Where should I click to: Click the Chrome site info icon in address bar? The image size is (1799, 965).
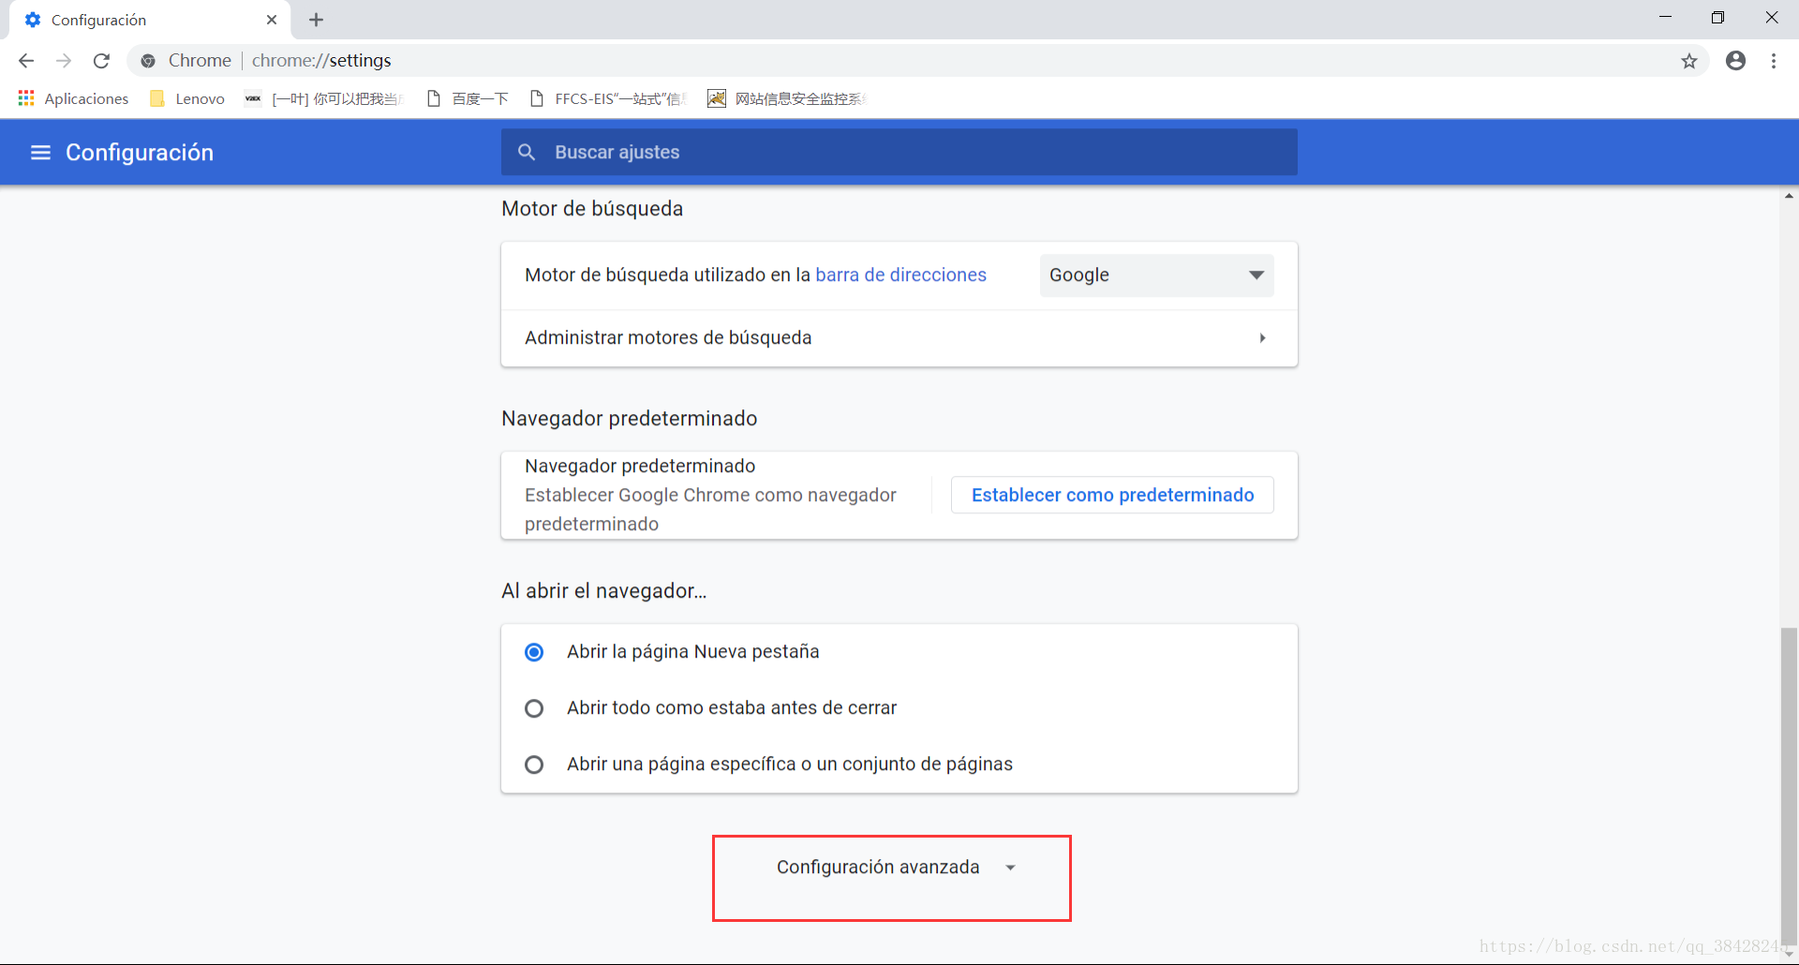coord(148,61)
